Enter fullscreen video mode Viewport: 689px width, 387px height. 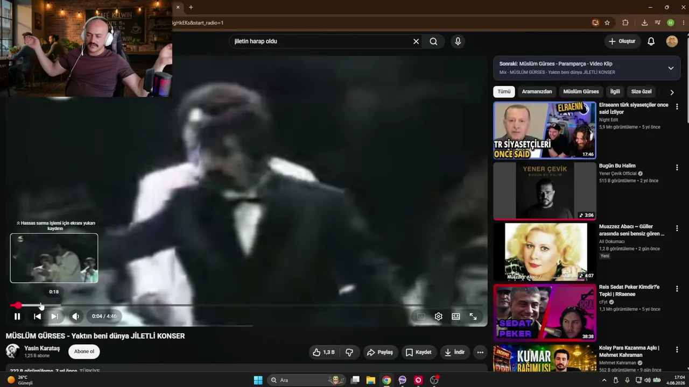click(x=473, y=317)
